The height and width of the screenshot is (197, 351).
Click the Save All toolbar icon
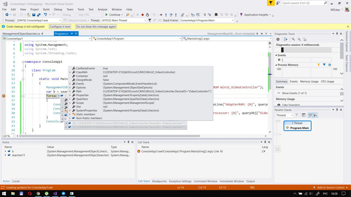coord(38,15)
